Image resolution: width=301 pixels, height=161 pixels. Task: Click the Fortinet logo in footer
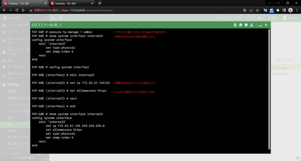(x=24, y=158)
